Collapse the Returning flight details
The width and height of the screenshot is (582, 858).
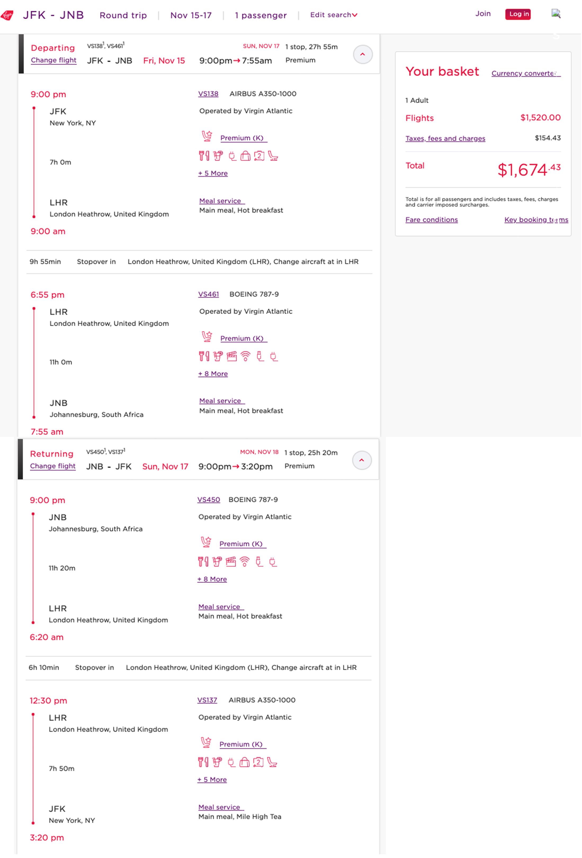(x=362, y=460)
